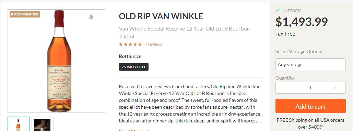Open the 7 reviews link
This screenshot has height=131, width=353.
pos(154,44)
